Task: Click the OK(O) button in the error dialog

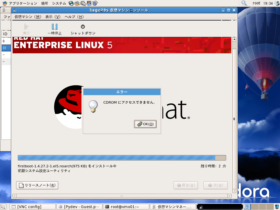Action: point(145,124)
